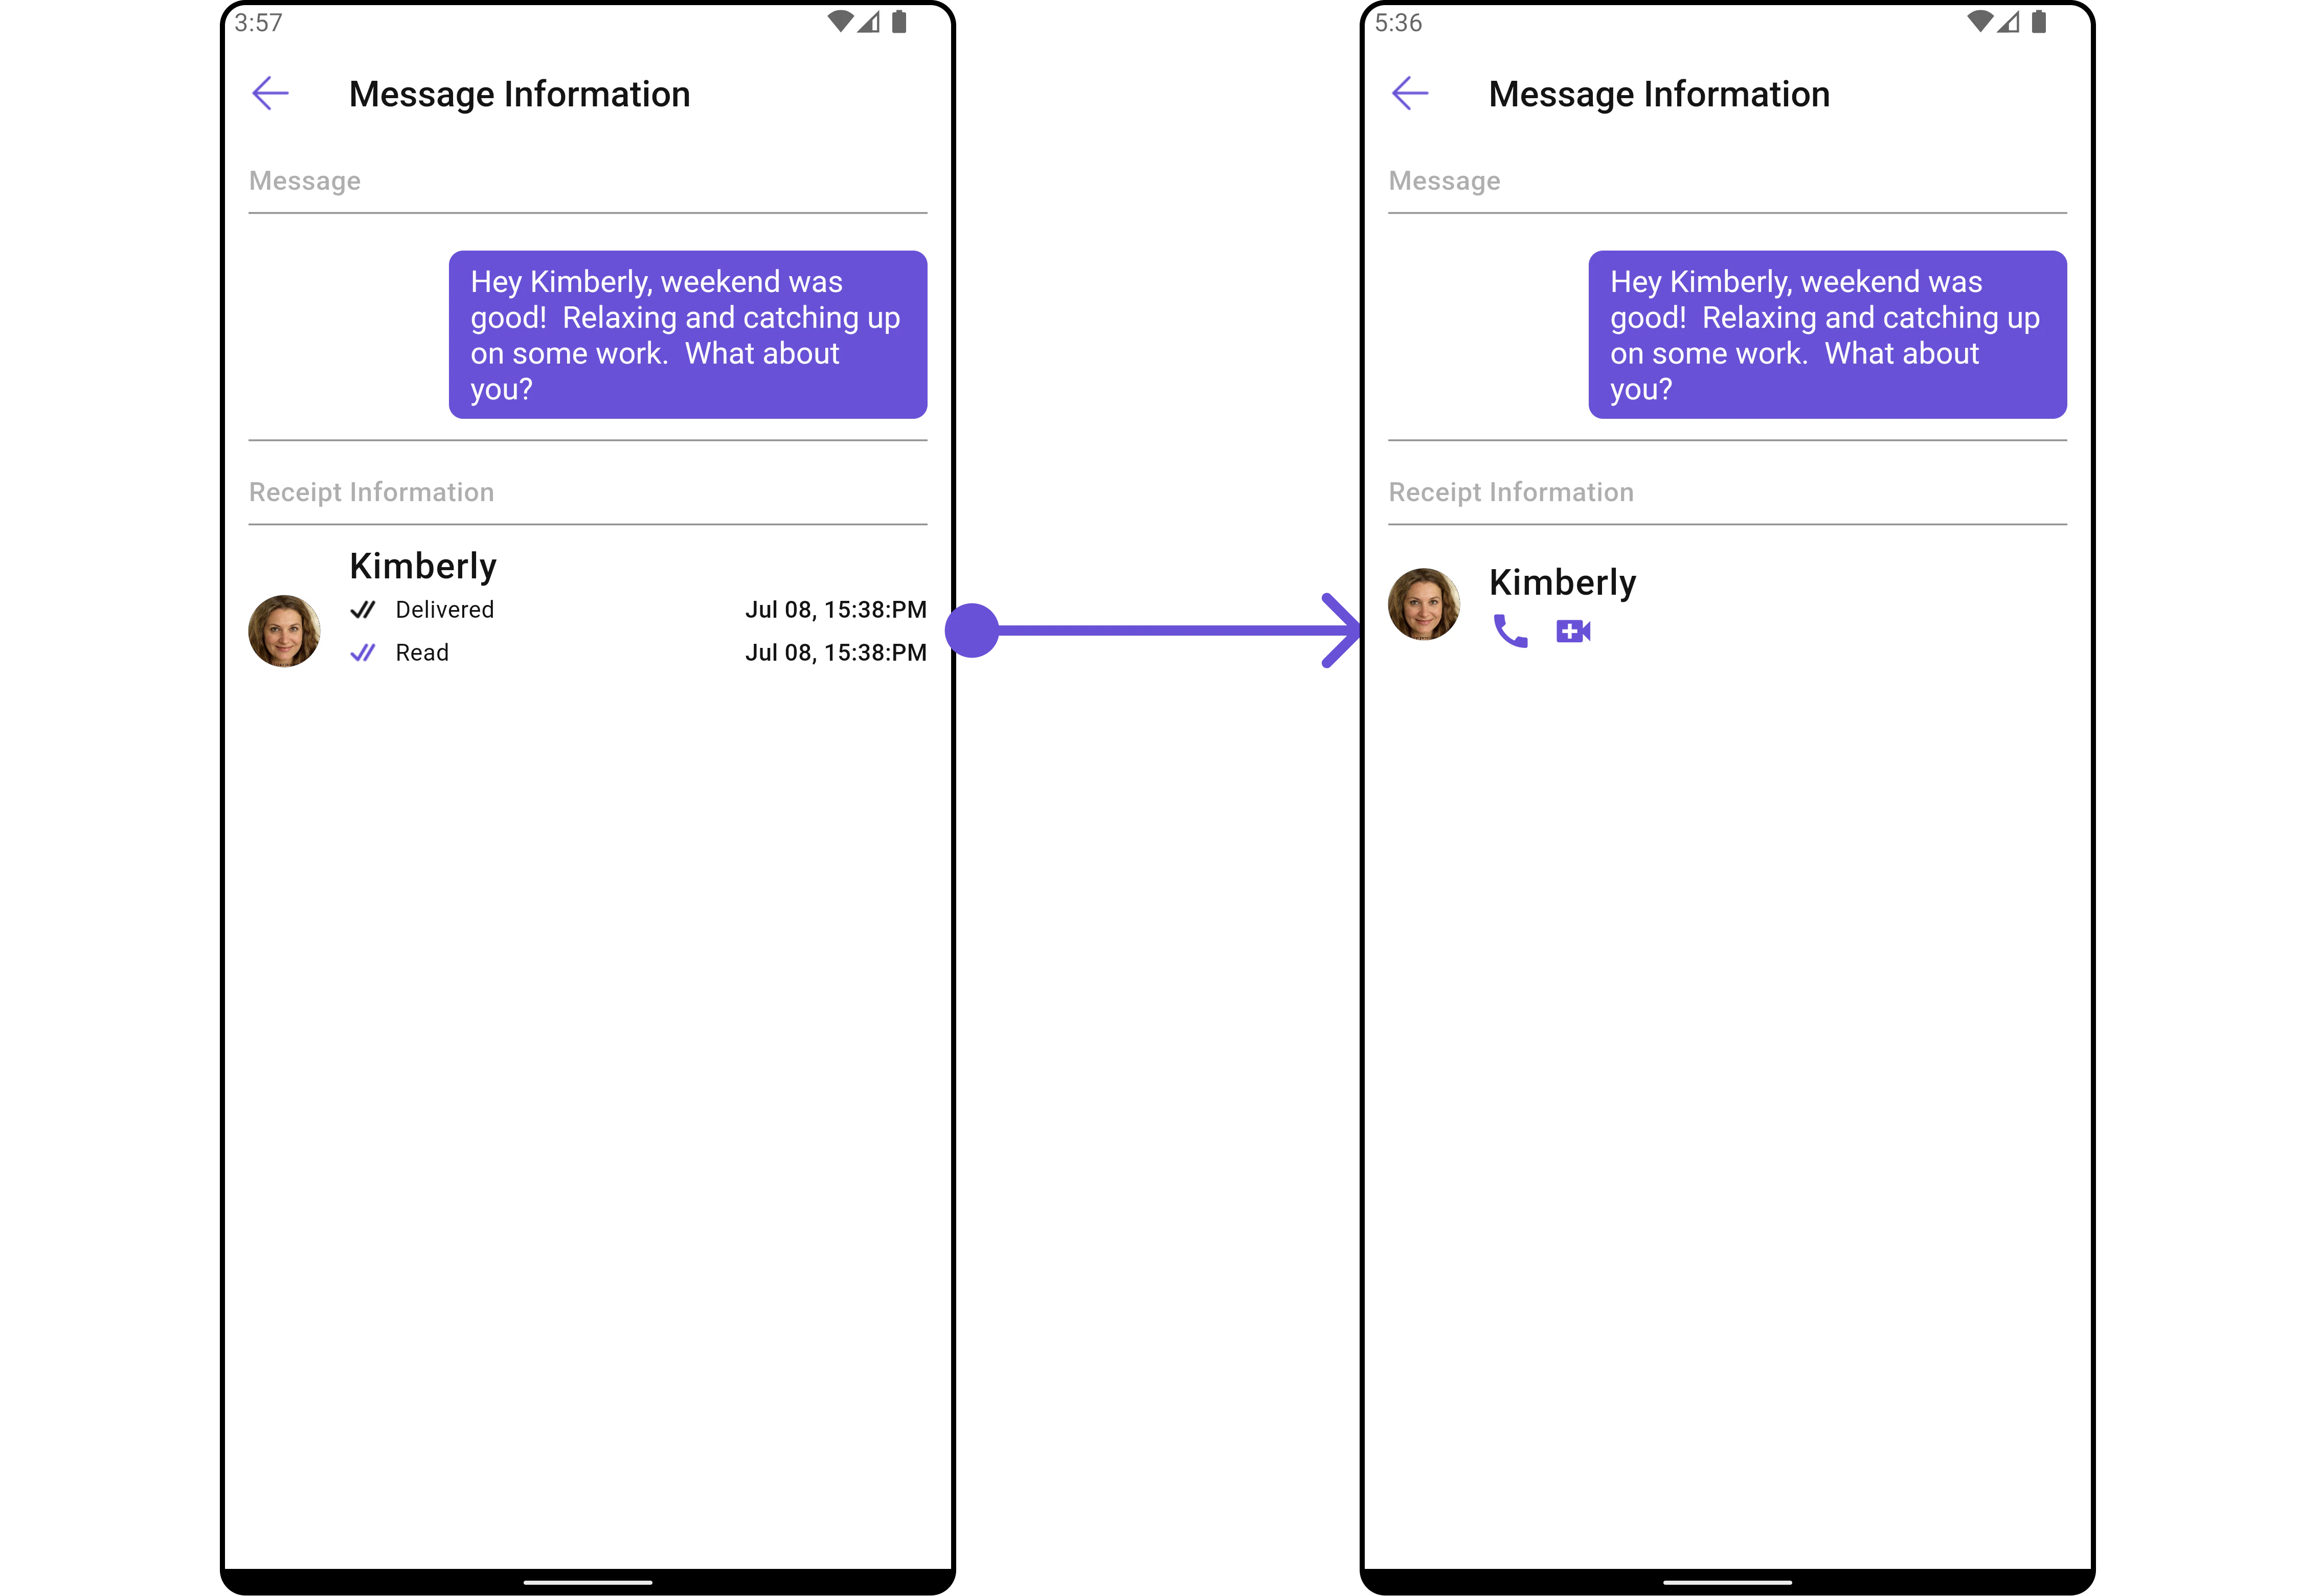This screenshot has height=1596, width=2300.
Task: Tap the message bubble on the left screen
Action: [687, 335]
